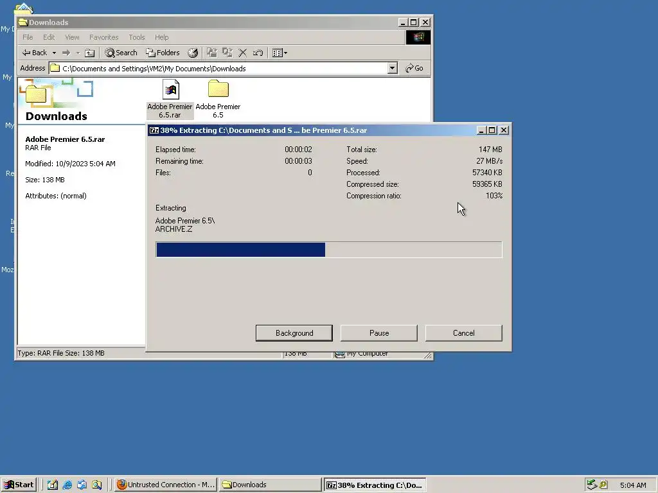Cancel the 7-Zip extraction

(x=464, y=333)
